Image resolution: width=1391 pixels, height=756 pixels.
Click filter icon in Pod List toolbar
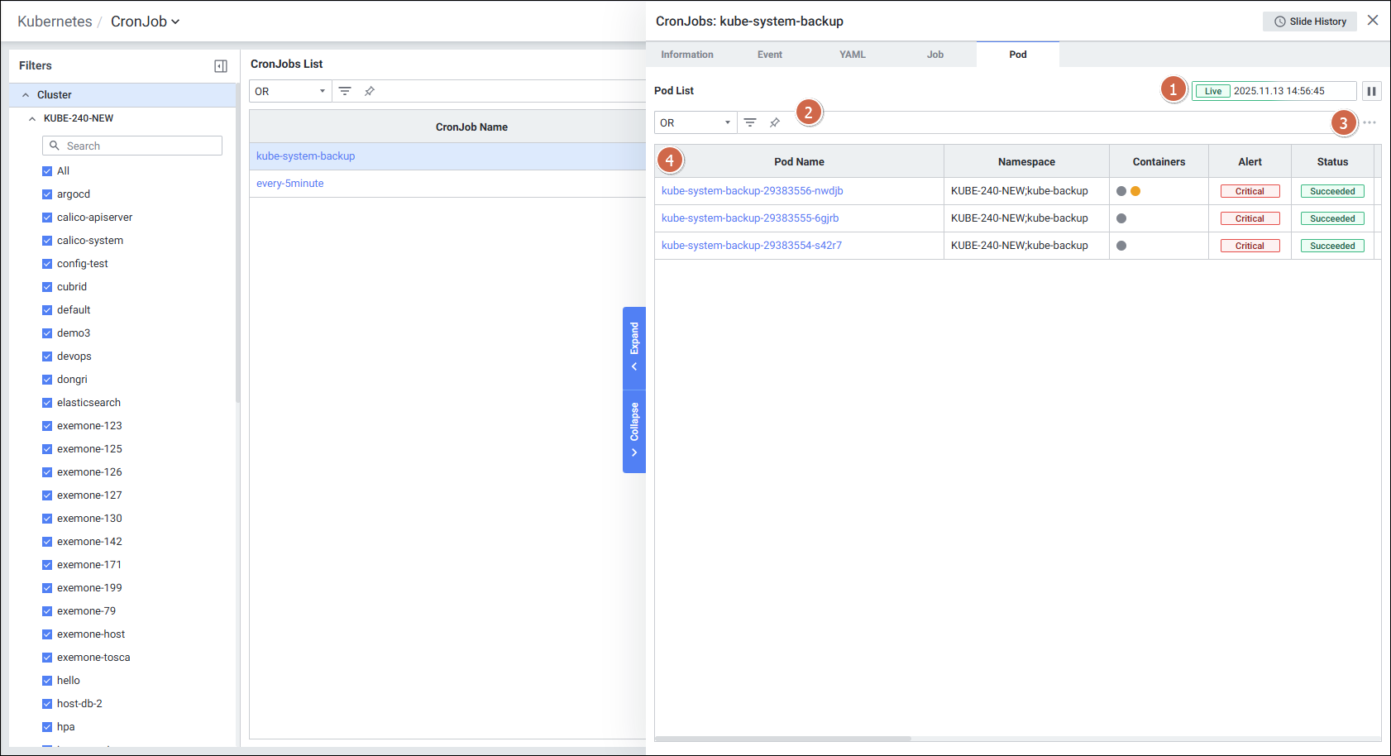click(750, 122)
